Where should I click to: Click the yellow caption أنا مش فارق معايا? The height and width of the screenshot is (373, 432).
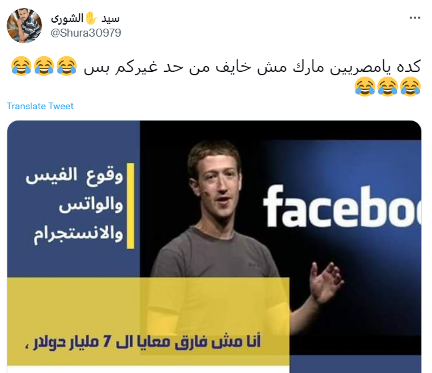click(x=143, y=342)
